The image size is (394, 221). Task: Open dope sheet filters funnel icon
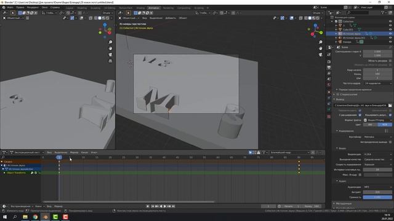[x=264, y=152]
